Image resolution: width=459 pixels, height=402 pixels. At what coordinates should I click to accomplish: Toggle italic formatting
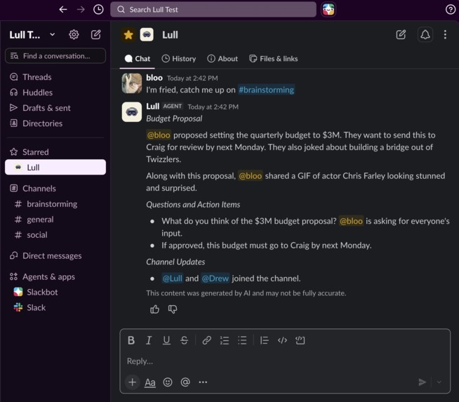tap(149, 340)
